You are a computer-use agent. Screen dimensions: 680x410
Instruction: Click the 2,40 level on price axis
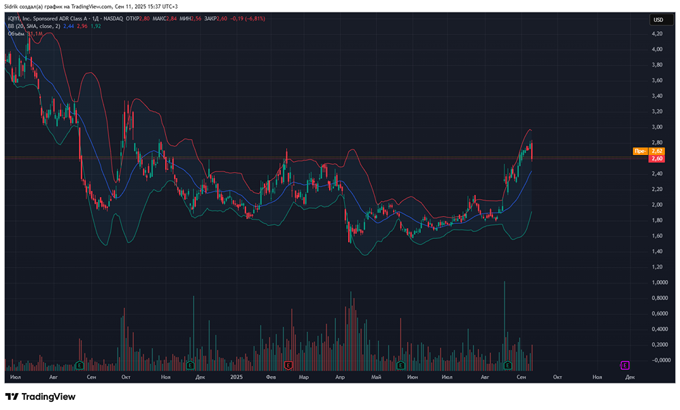657,174
